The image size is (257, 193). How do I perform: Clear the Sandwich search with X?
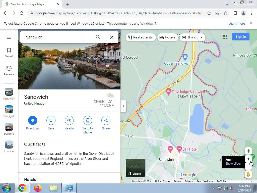(112, 37)
